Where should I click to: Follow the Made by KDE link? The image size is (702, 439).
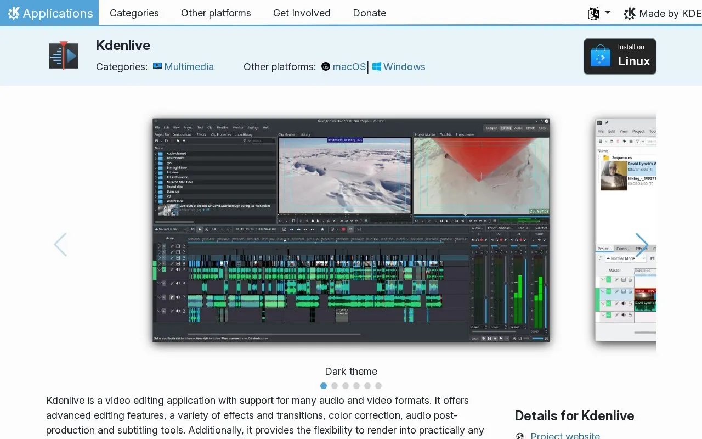coord(663,13)
